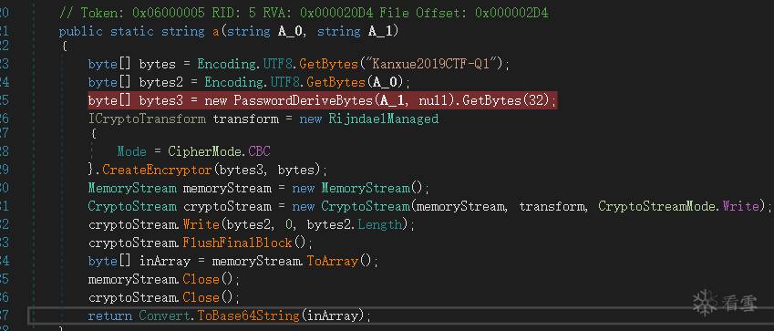Click the Convert class name

(164, 315)
